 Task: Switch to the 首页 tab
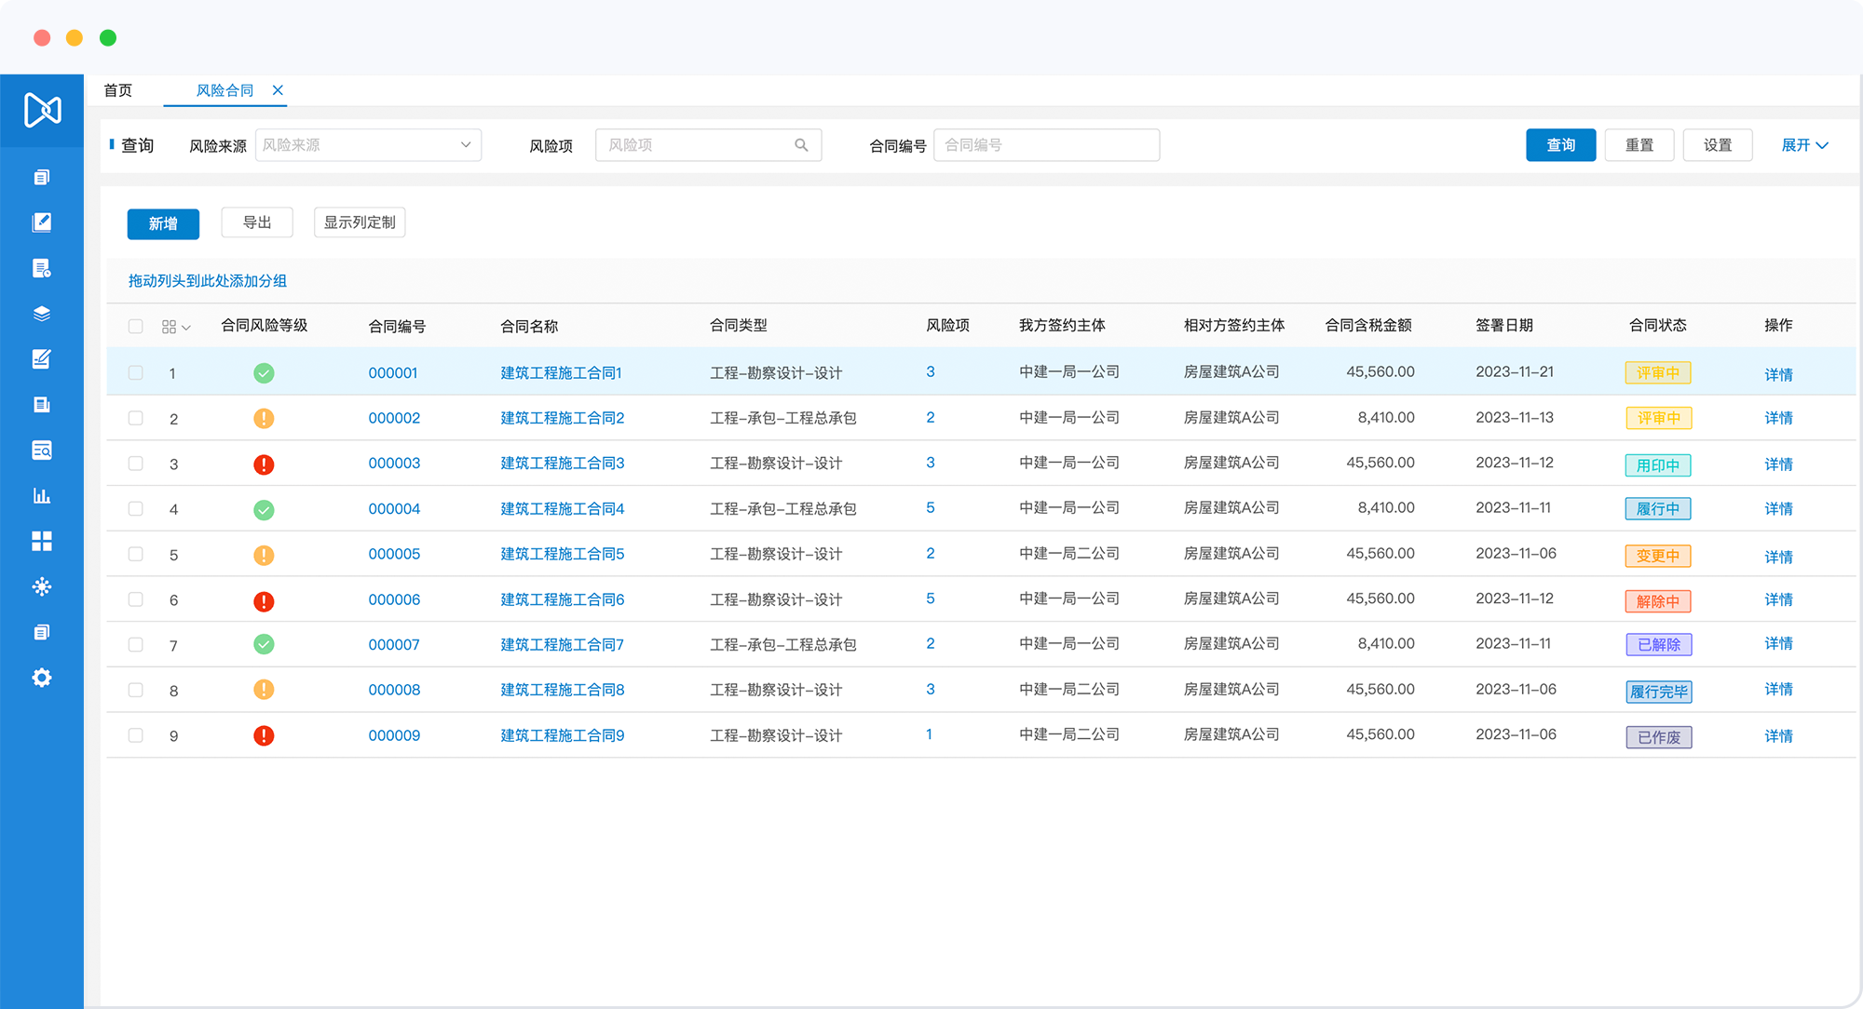click(118, 90)
